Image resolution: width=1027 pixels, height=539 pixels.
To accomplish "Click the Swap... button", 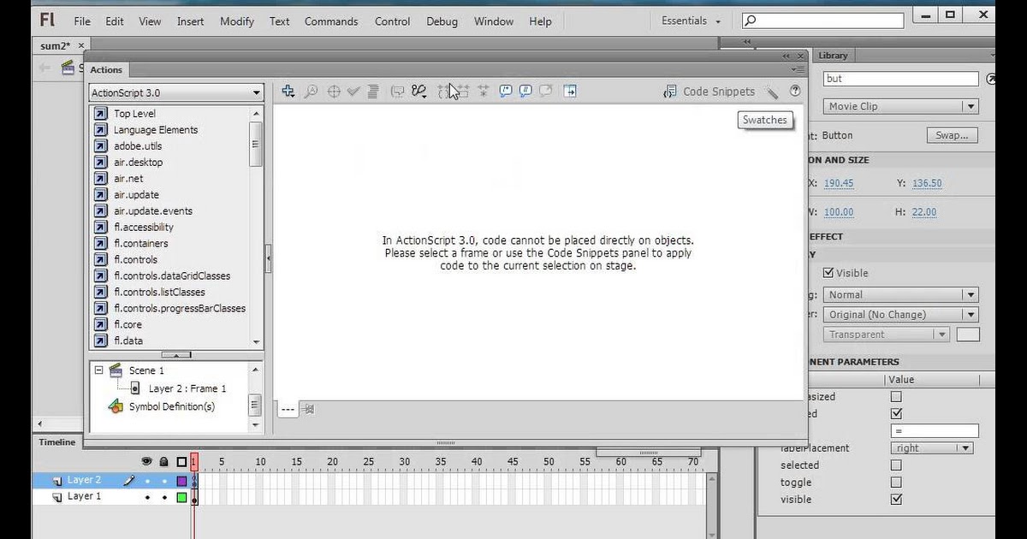I will click(952, 135).
